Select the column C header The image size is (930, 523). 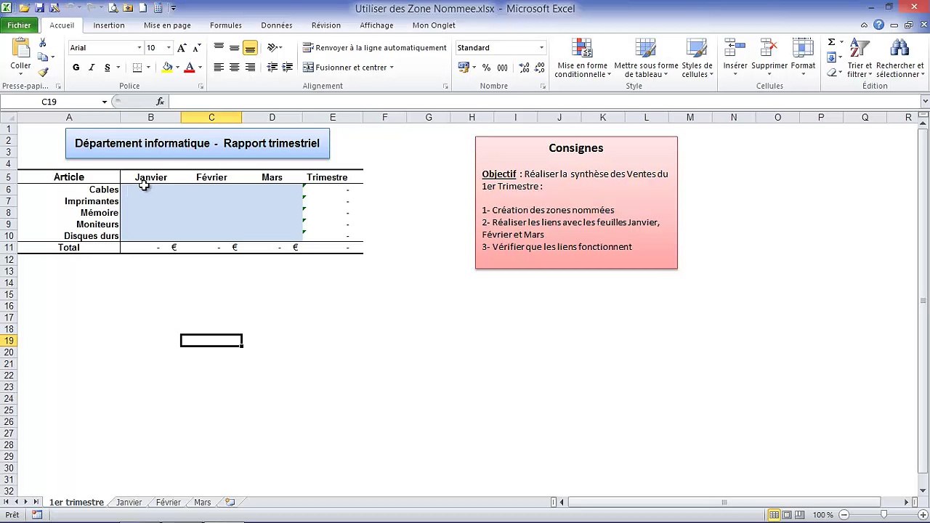pos(211,118)
